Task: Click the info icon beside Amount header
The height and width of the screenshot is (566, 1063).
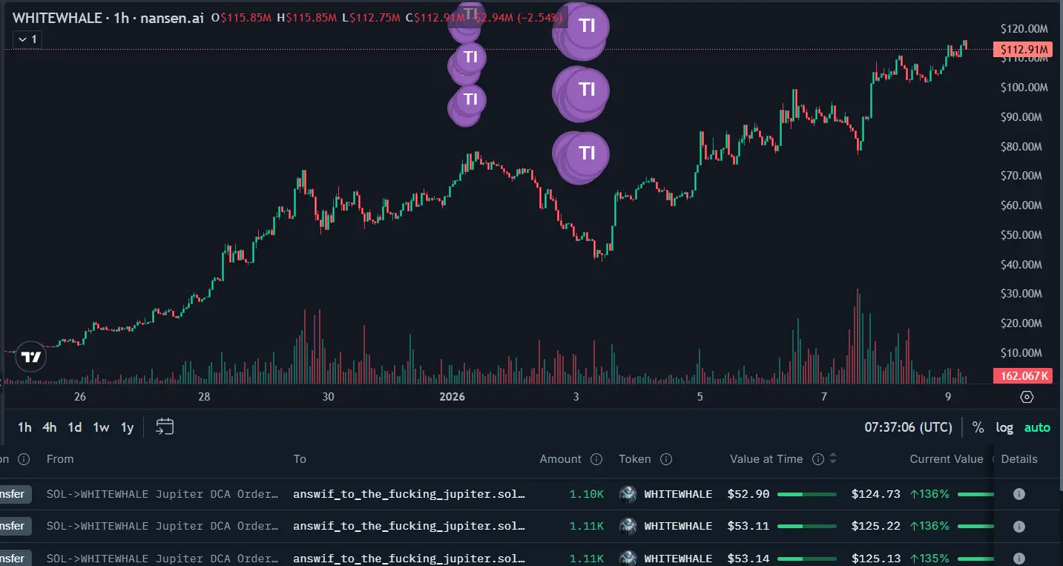Action: pyautogui.click(x=596, y=459)
